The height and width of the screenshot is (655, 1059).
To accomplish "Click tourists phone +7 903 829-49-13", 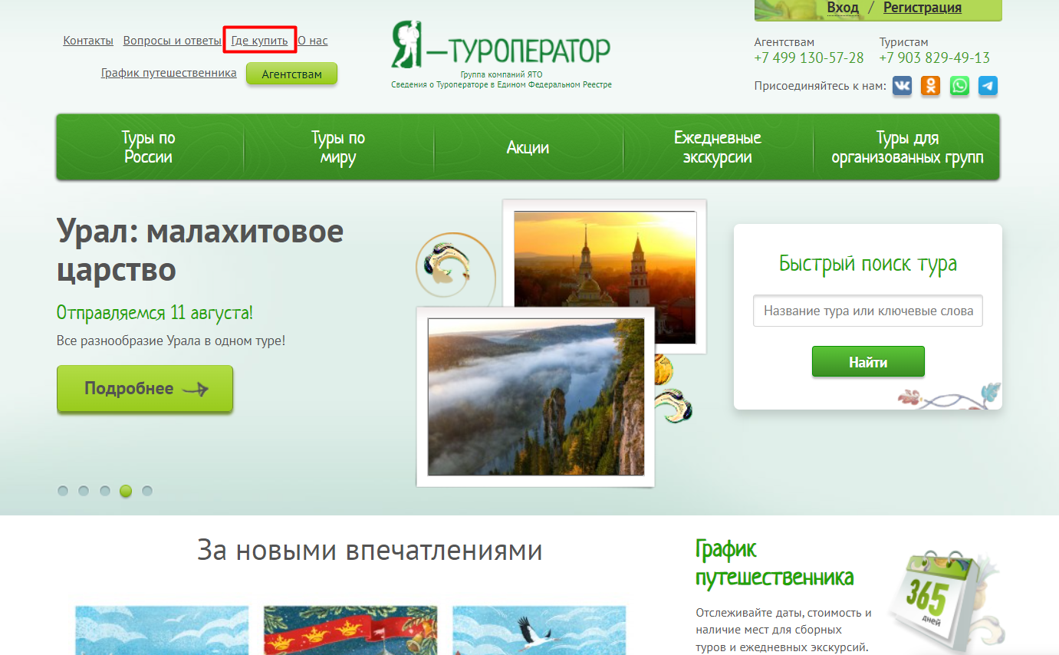I will [935, 58].
